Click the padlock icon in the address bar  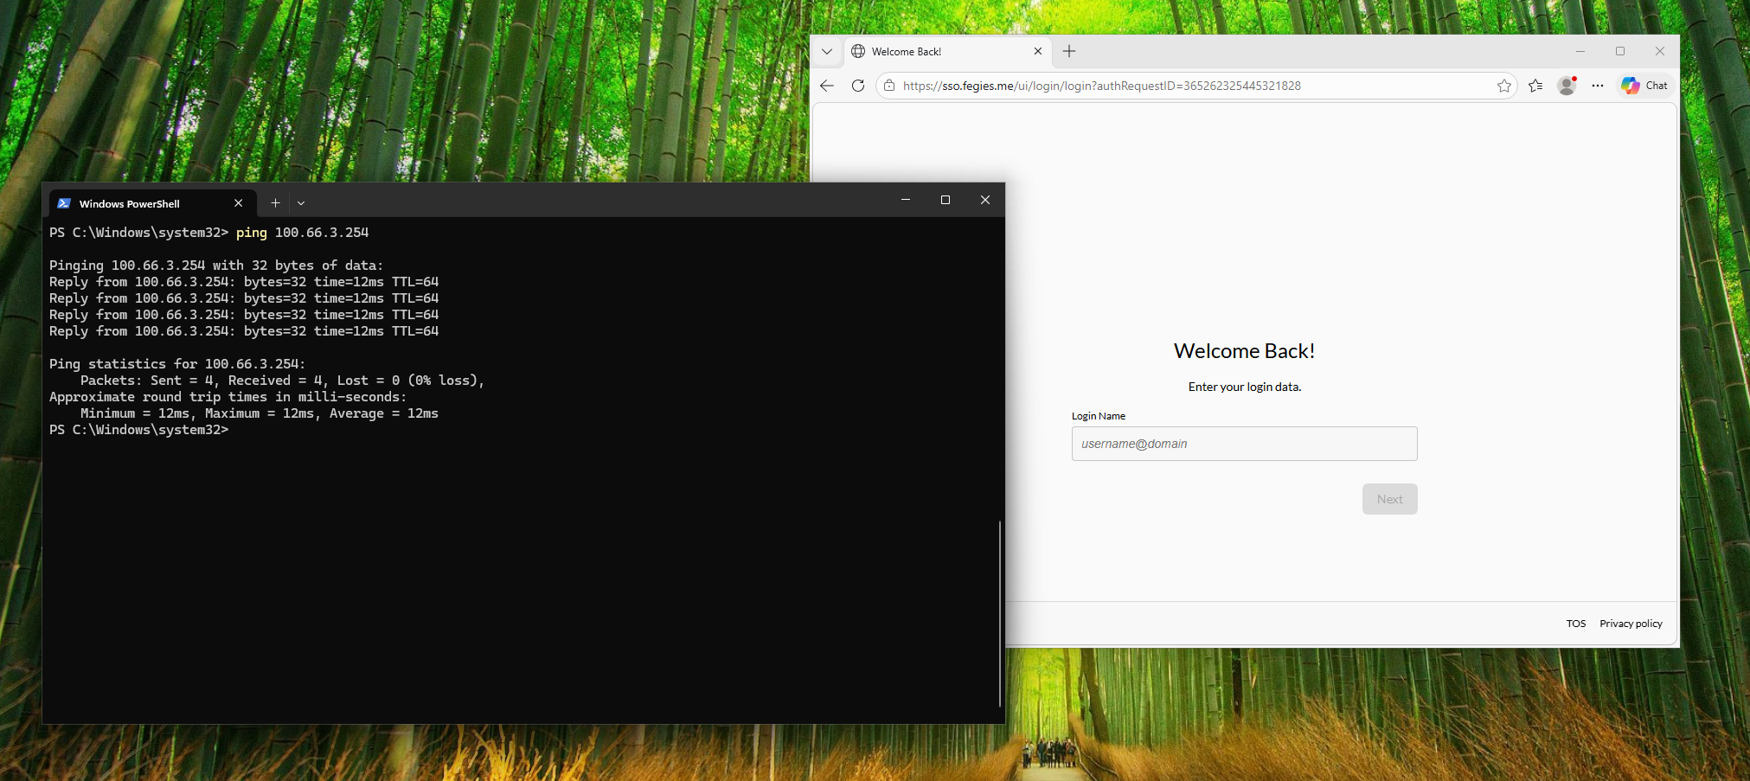point(888,86)
